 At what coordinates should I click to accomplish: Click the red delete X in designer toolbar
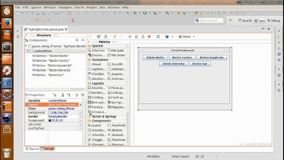(149, 36)
